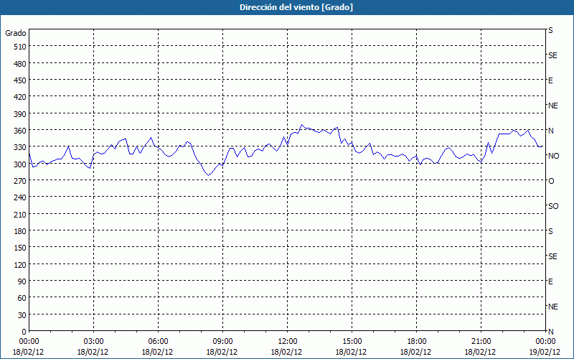Select the E compass label at 90

[x=550, y=281]
